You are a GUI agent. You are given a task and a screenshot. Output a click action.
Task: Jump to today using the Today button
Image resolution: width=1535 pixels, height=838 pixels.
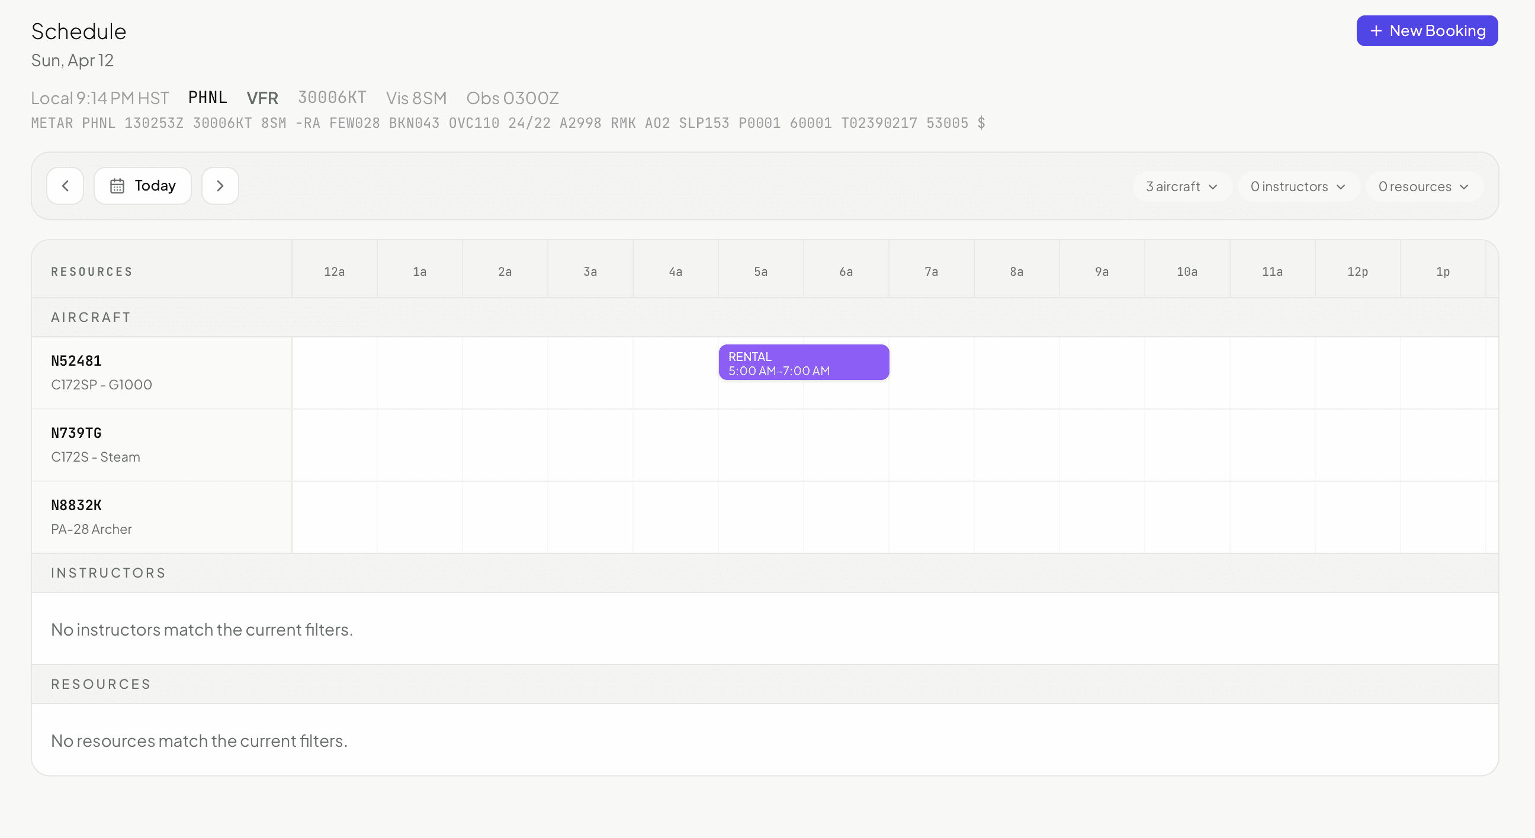tap(142, 185)
